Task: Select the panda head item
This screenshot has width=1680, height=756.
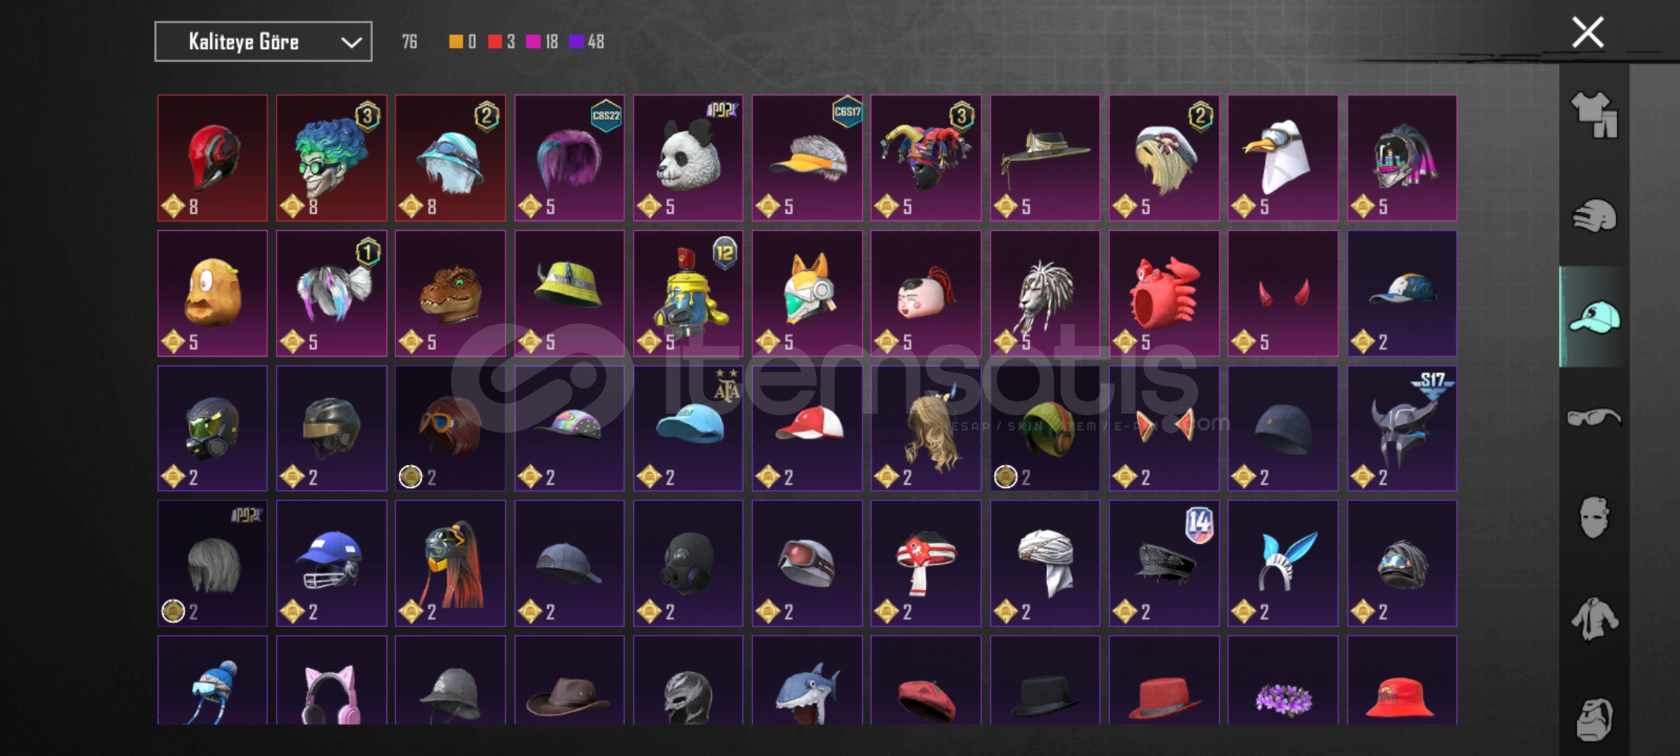Action: point(688,158)
